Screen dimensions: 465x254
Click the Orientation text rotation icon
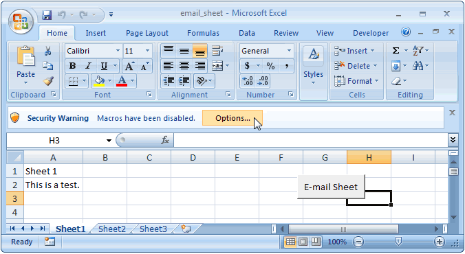[202, 81]
